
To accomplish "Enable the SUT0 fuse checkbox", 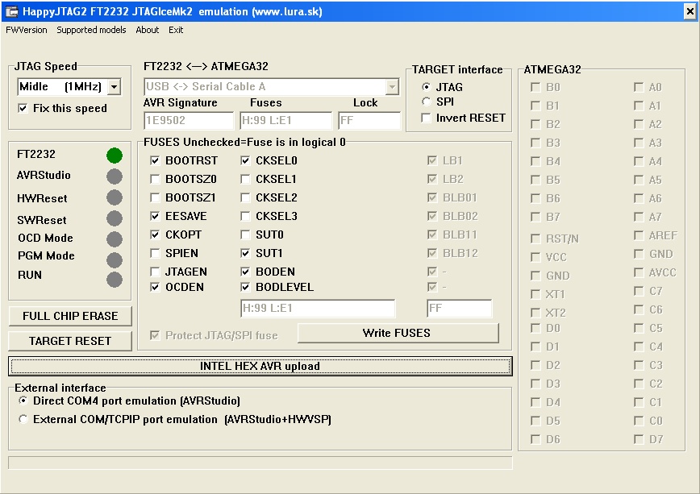I will 245,235.
